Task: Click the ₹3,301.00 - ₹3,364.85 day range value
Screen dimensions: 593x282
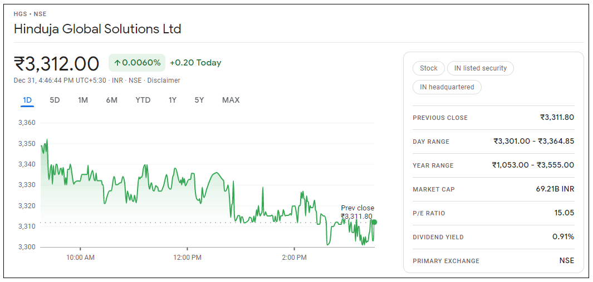Action: tap(533, 142)
